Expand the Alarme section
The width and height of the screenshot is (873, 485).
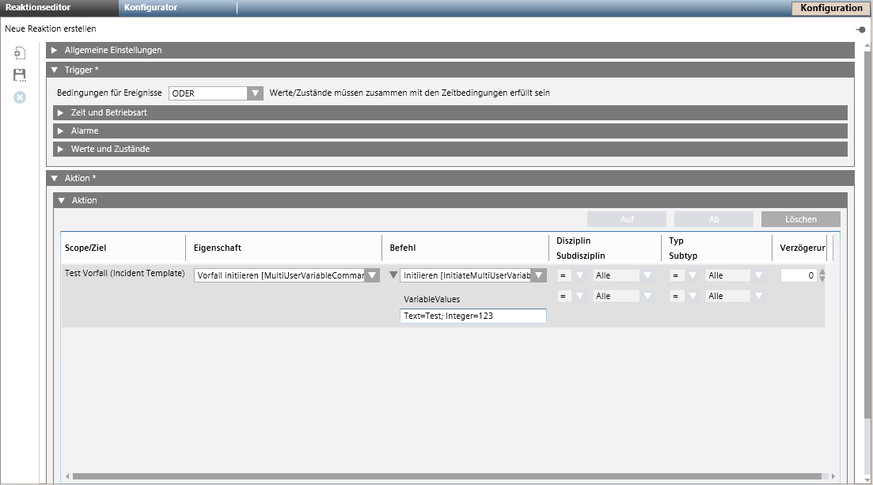coord(60,131)
